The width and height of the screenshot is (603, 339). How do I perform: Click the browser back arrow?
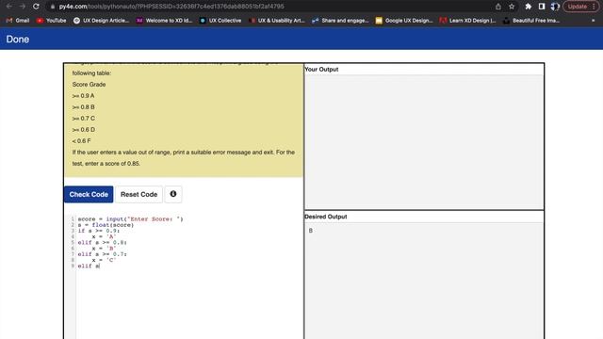click(x=8, y=7)
